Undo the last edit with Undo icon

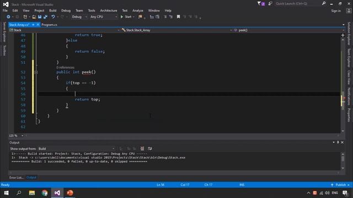tap(53, 17)
